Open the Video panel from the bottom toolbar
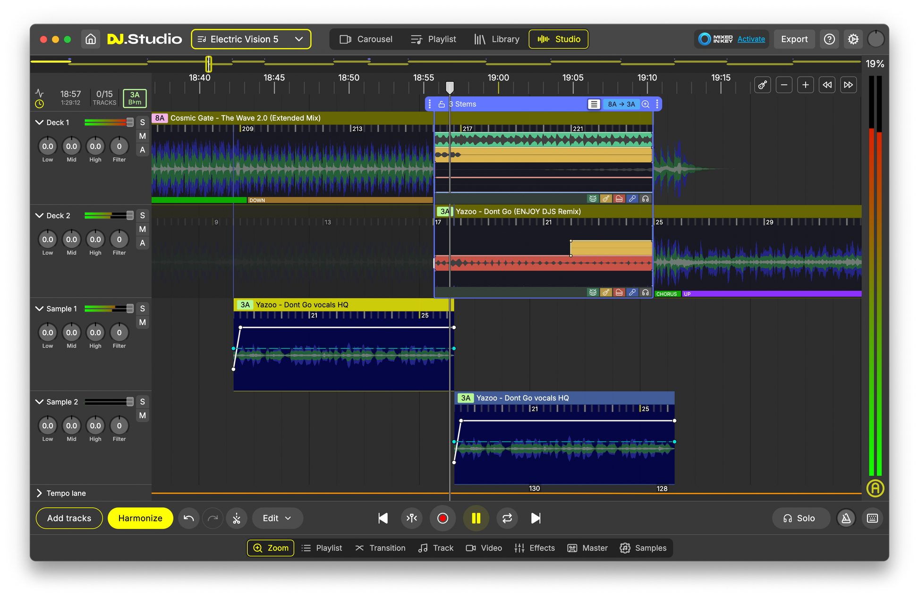Viewport: 919px width, 597px height. [484, 548]
